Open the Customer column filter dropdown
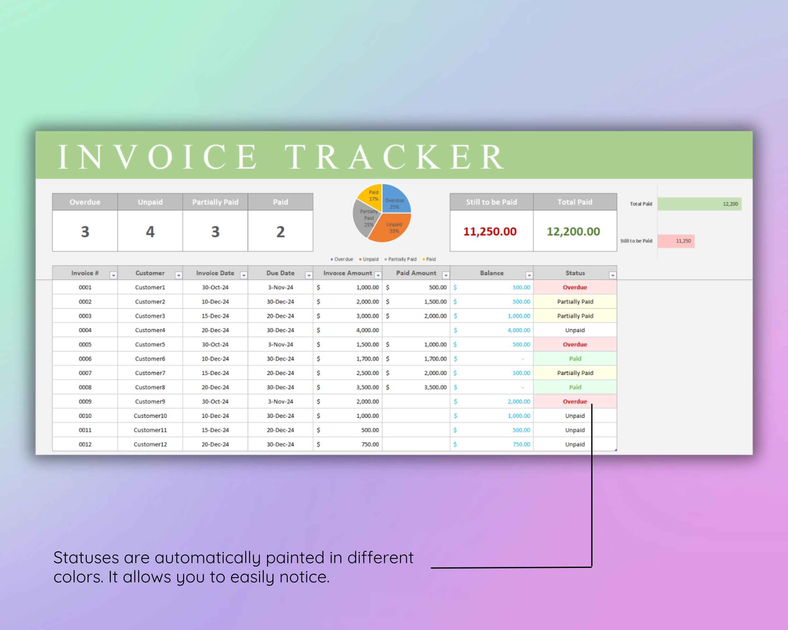Screen dimensions: 788x630 click(178, 275)
